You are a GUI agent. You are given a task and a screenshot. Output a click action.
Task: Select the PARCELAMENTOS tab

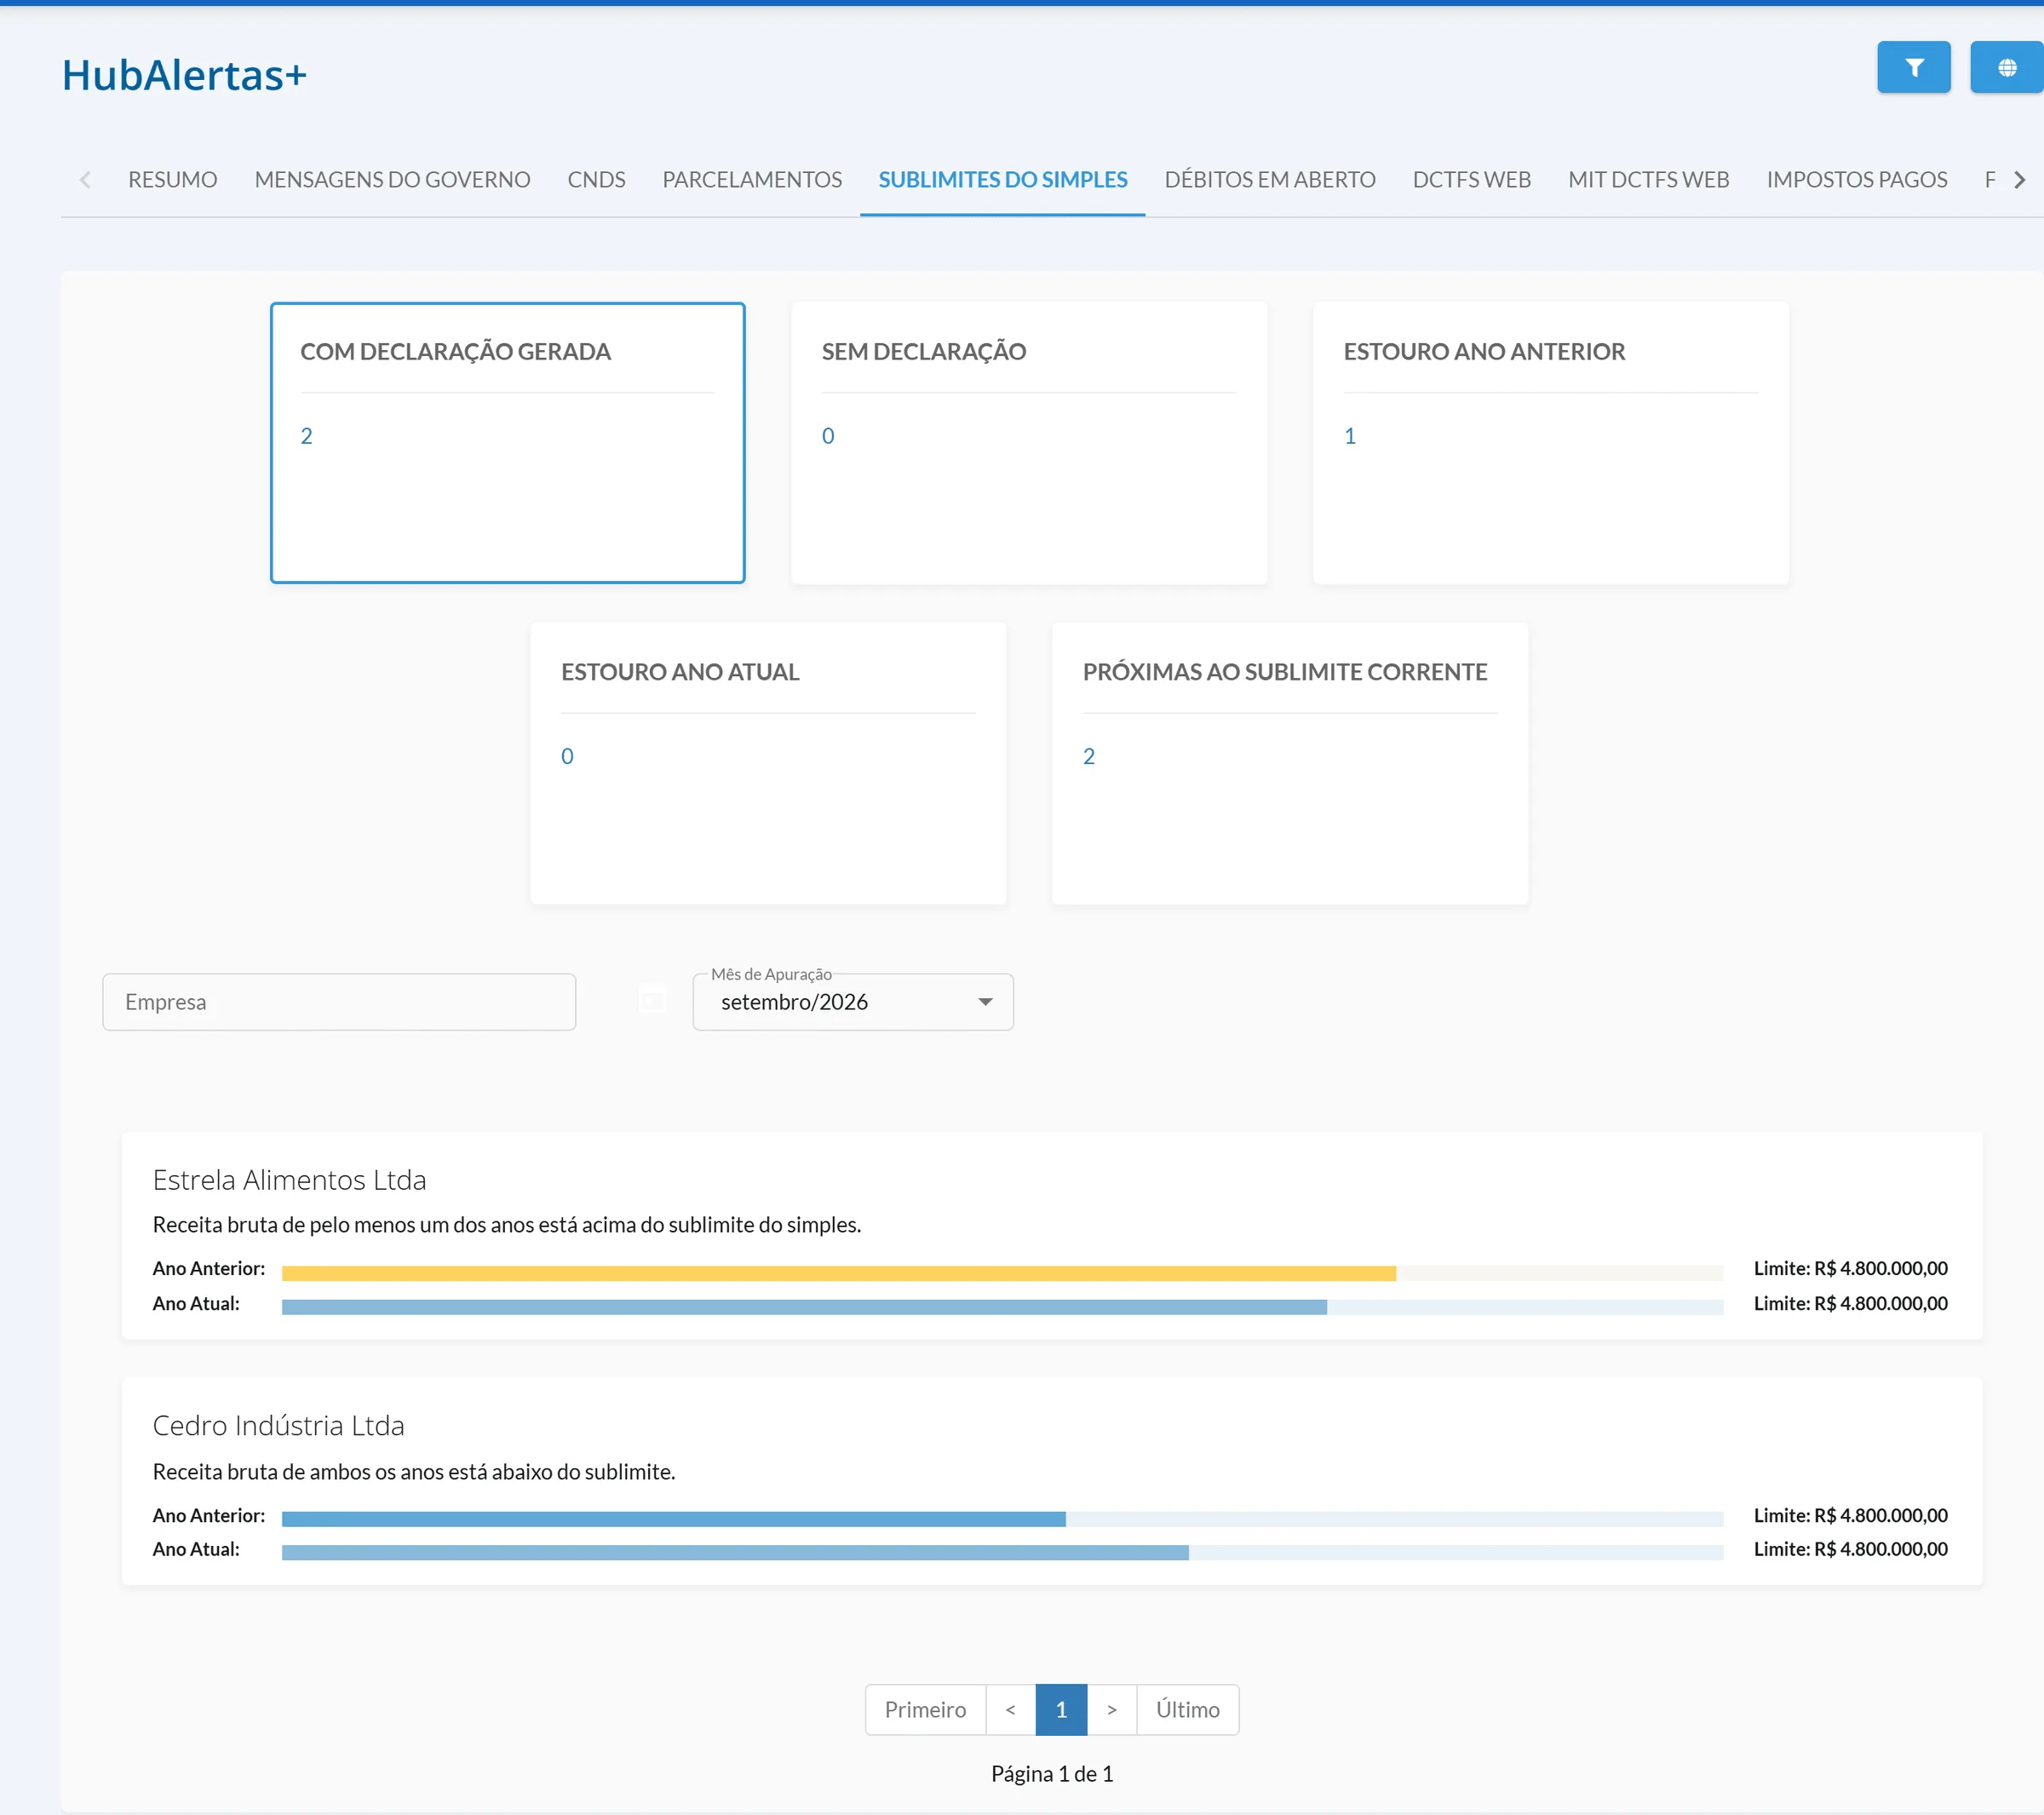tap(752, 180)
